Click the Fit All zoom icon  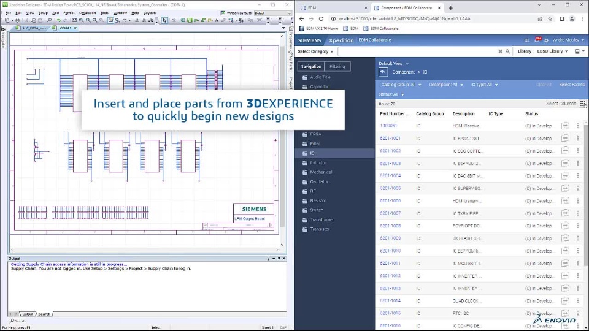coord(74,20)
